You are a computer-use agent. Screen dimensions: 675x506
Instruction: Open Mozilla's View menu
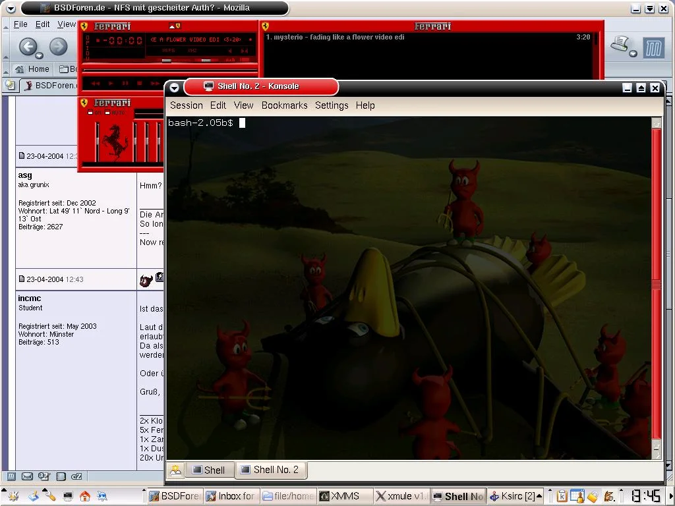(67, 24)
